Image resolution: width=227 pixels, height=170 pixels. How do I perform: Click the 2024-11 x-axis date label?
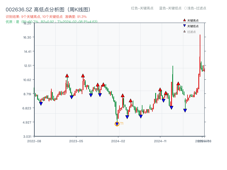160,141
